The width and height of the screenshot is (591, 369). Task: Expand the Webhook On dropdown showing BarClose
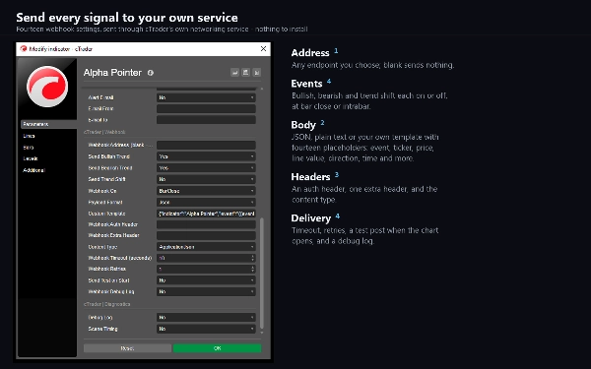coord(206,191)
